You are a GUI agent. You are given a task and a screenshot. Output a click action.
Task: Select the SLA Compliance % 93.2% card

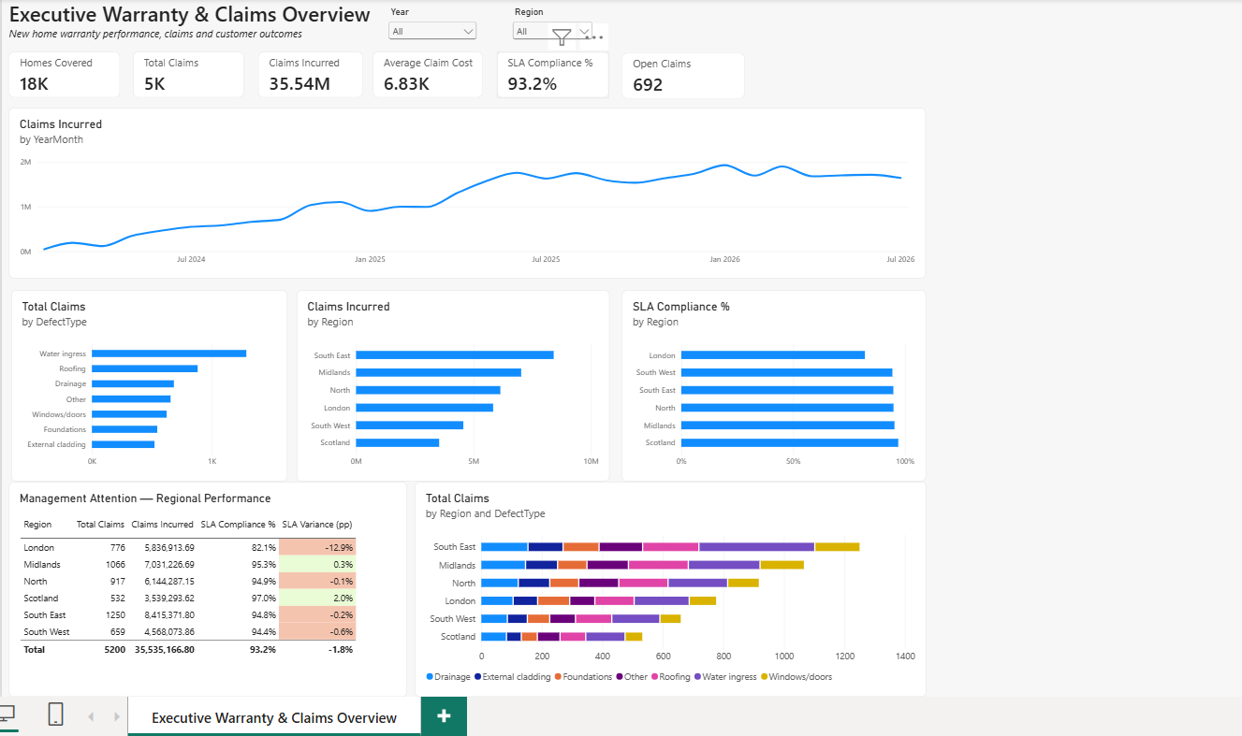pyautogui.click(x=553, y=75)
